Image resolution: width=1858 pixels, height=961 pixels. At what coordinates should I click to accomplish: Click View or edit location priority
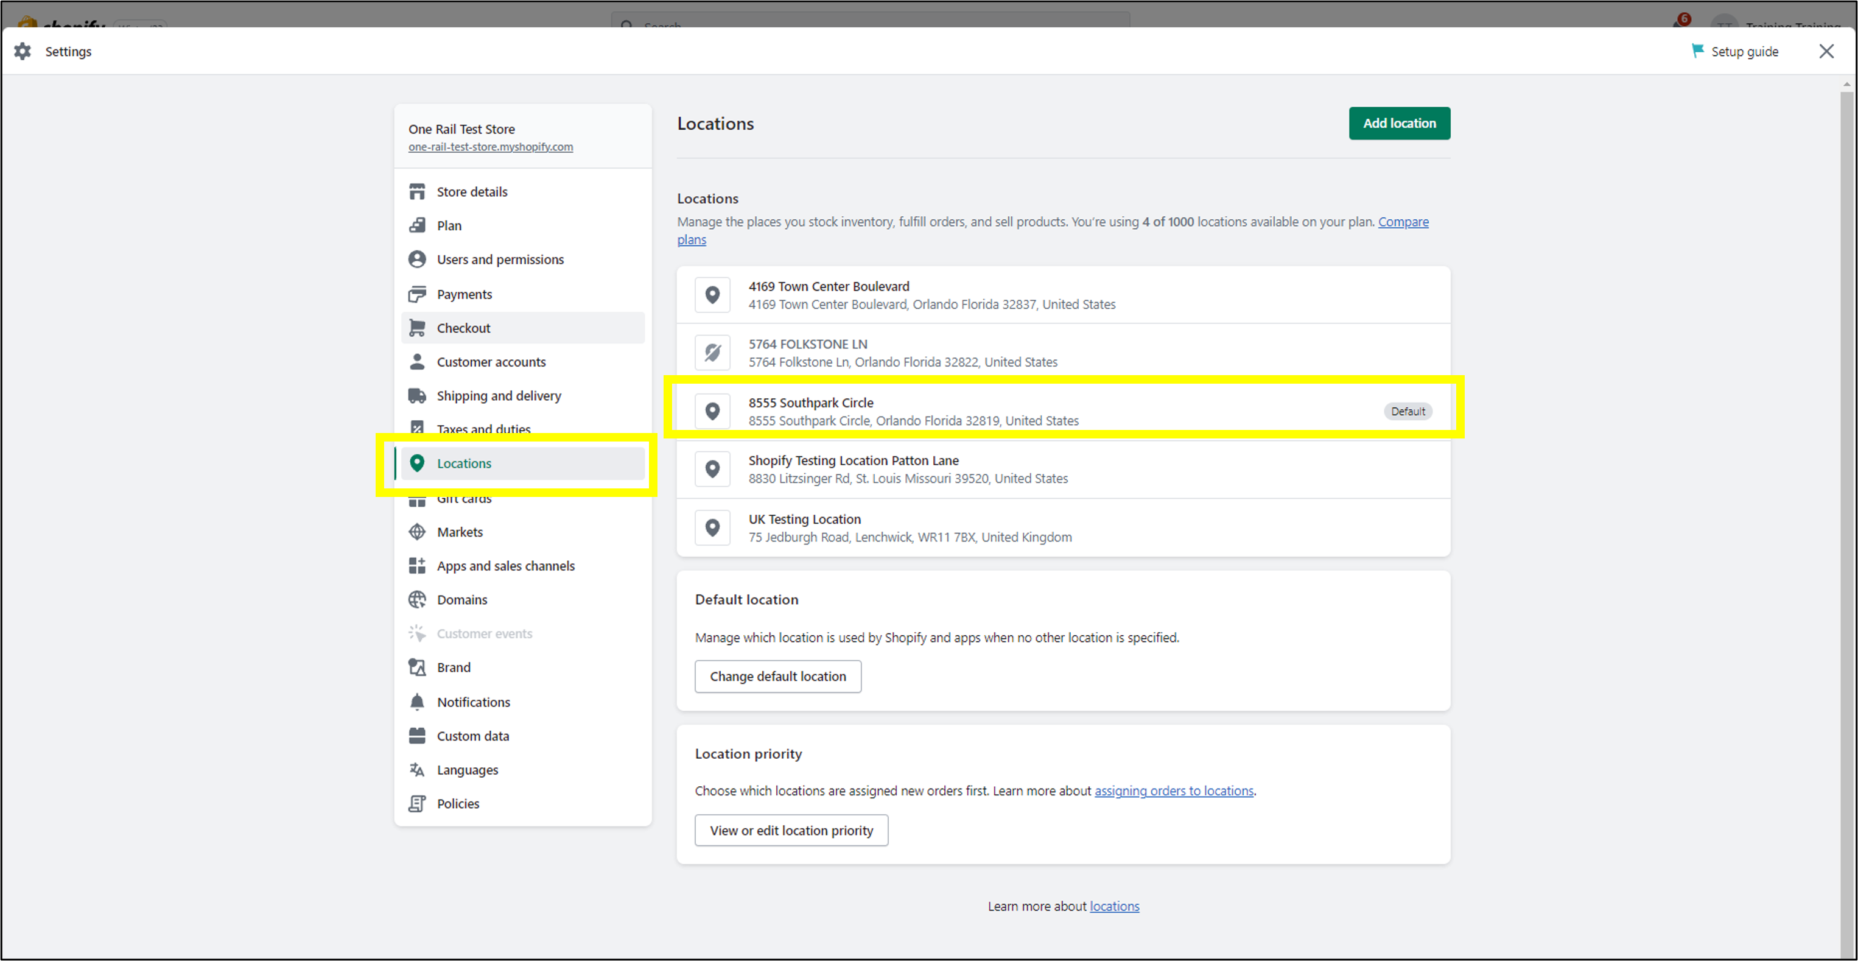point(791,831)
